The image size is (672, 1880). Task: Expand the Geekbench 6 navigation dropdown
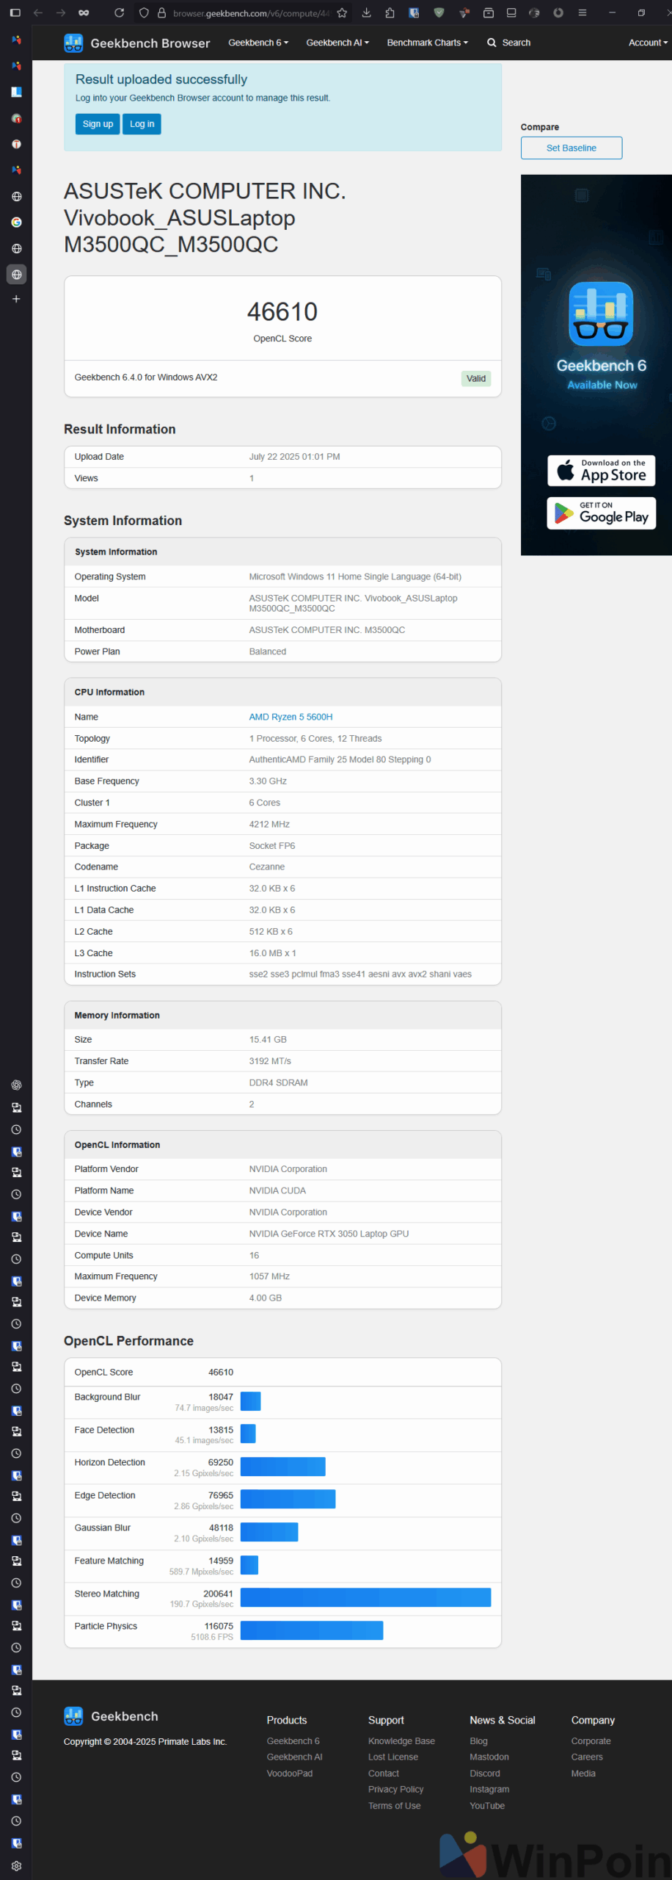[258, 43]
